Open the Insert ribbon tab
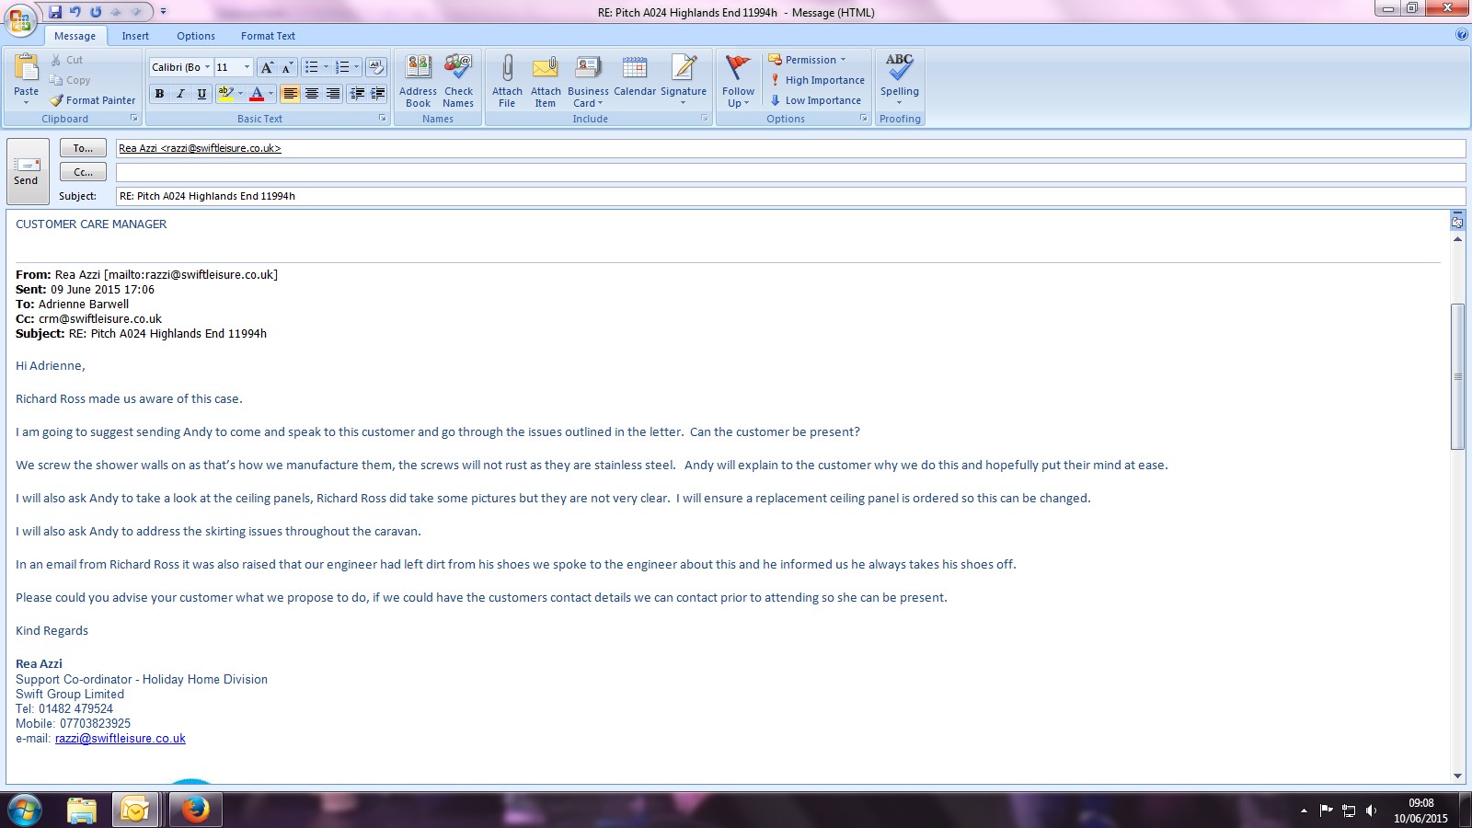 [x=135, y=36]
